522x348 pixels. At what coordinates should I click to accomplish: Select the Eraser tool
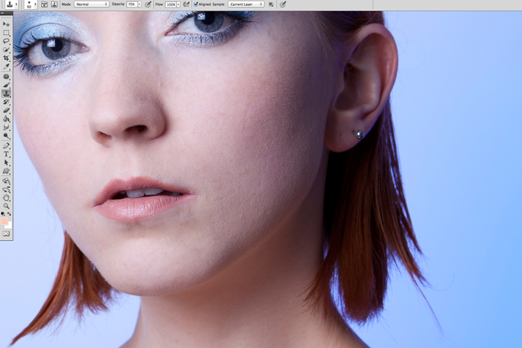coord(6,111)
